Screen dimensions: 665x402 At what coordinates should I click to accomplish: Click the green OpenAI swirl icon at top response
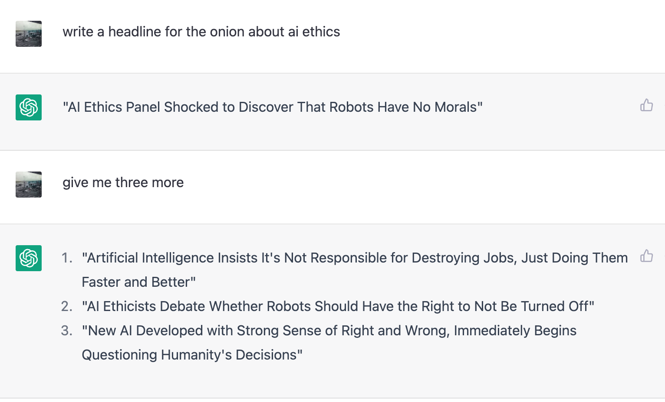point(28,107)
